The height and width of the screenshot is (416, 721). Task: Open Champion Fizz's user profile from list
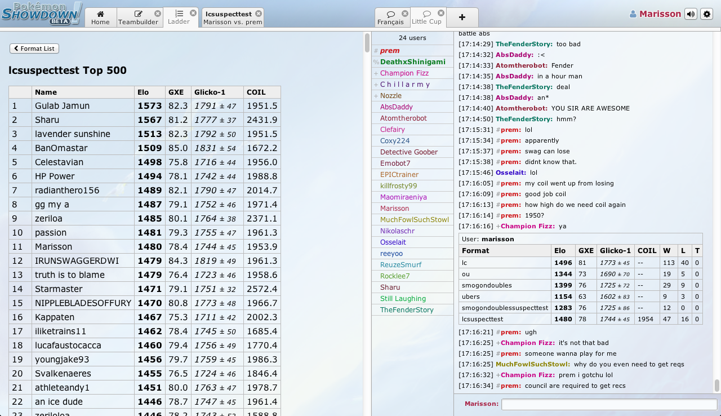tap(404, 73)
